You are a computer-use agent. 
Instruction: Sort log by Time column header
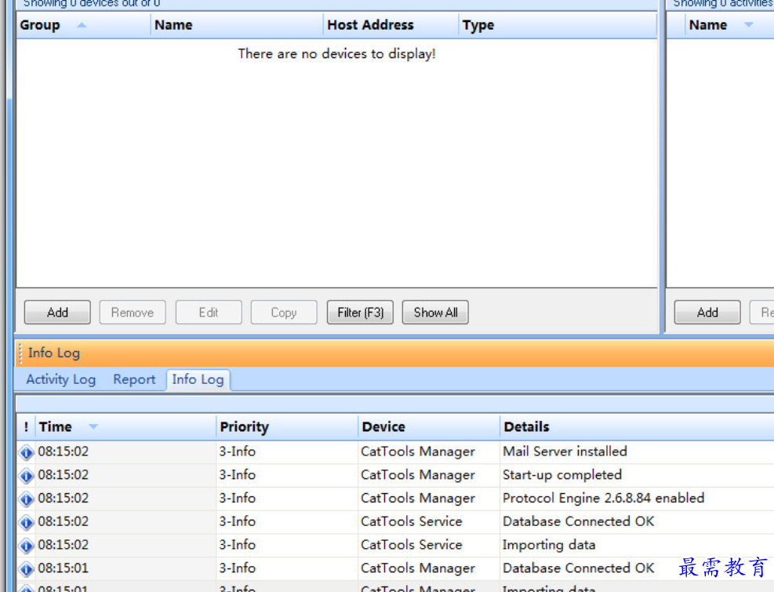(126, 427)
